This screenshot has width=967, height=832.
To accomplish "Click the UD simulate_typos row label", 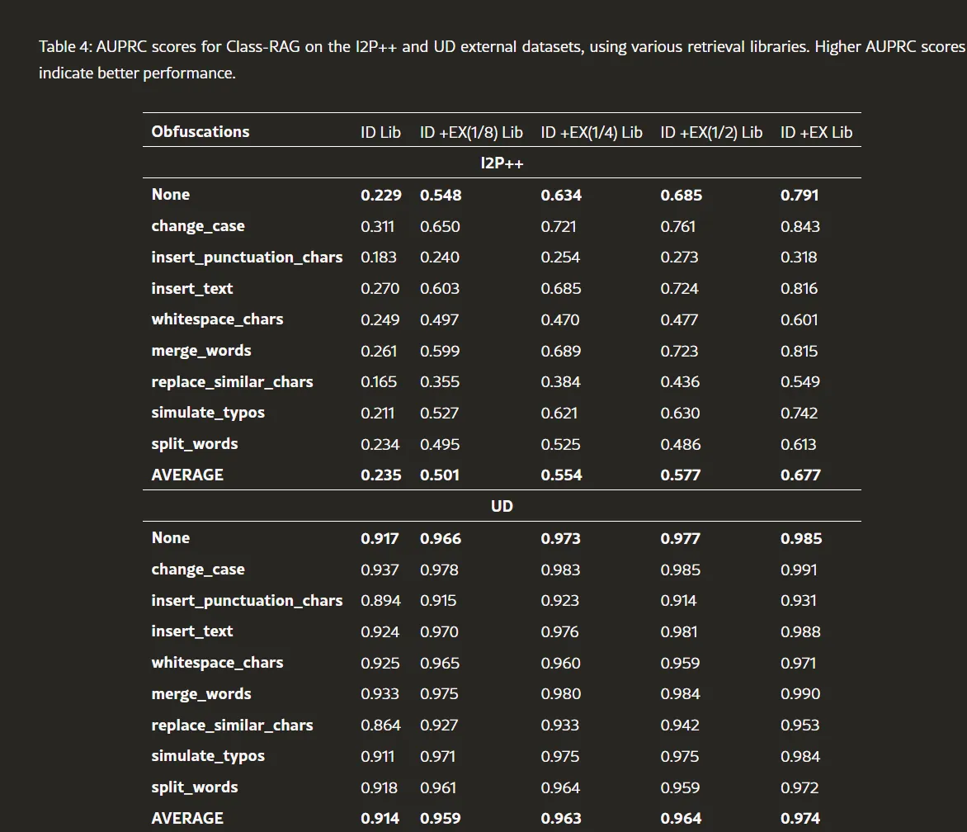I will tap(208, 756).
